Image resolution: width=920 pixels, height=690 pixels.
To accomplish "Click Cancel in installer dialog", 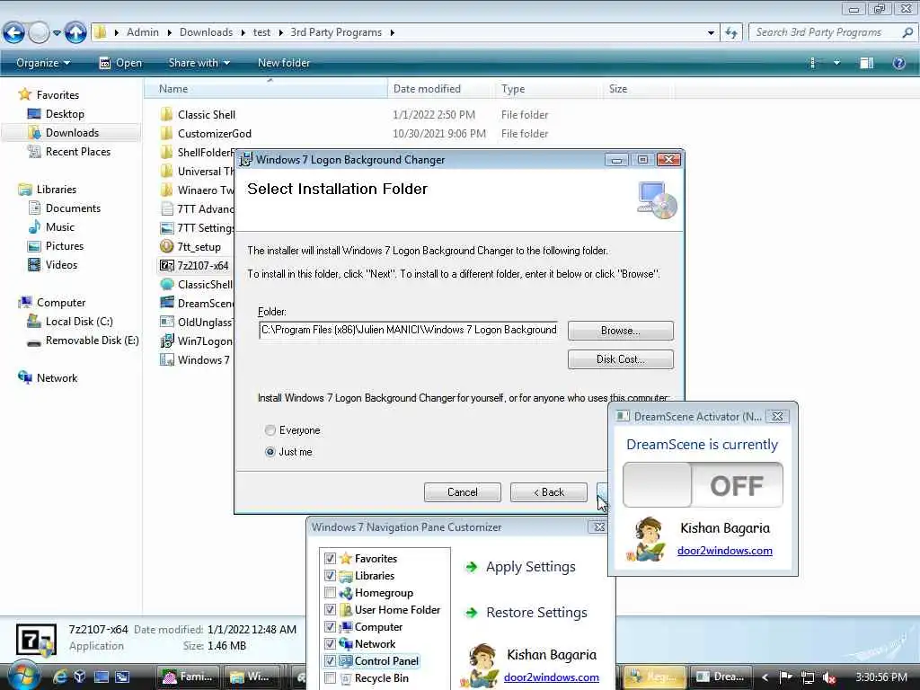I will pos(463,492).
